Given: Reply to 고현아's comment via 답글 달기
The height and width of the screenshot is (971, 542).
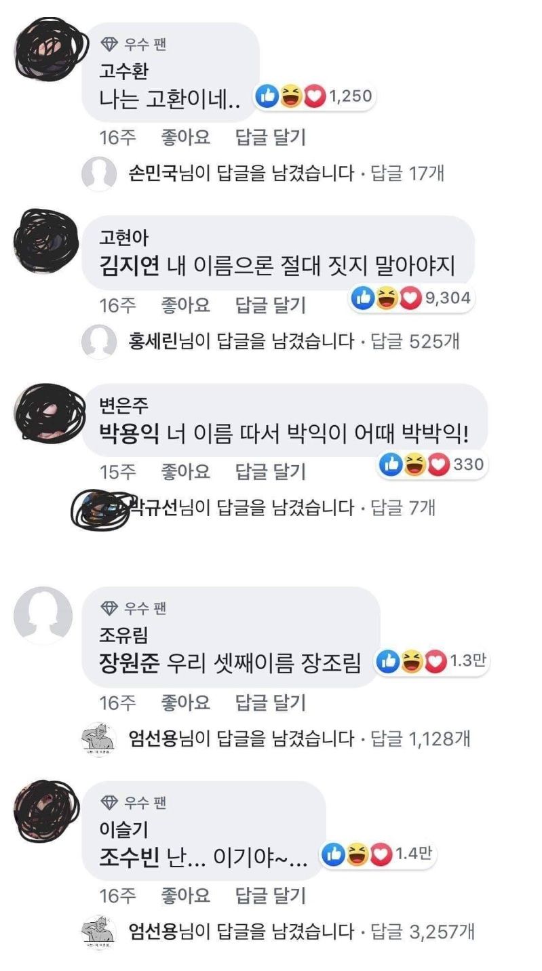Looking at the screenshot, I should point(271,305).
